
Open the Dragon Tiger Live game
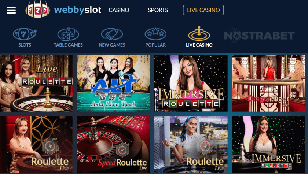tap(268, 83)
